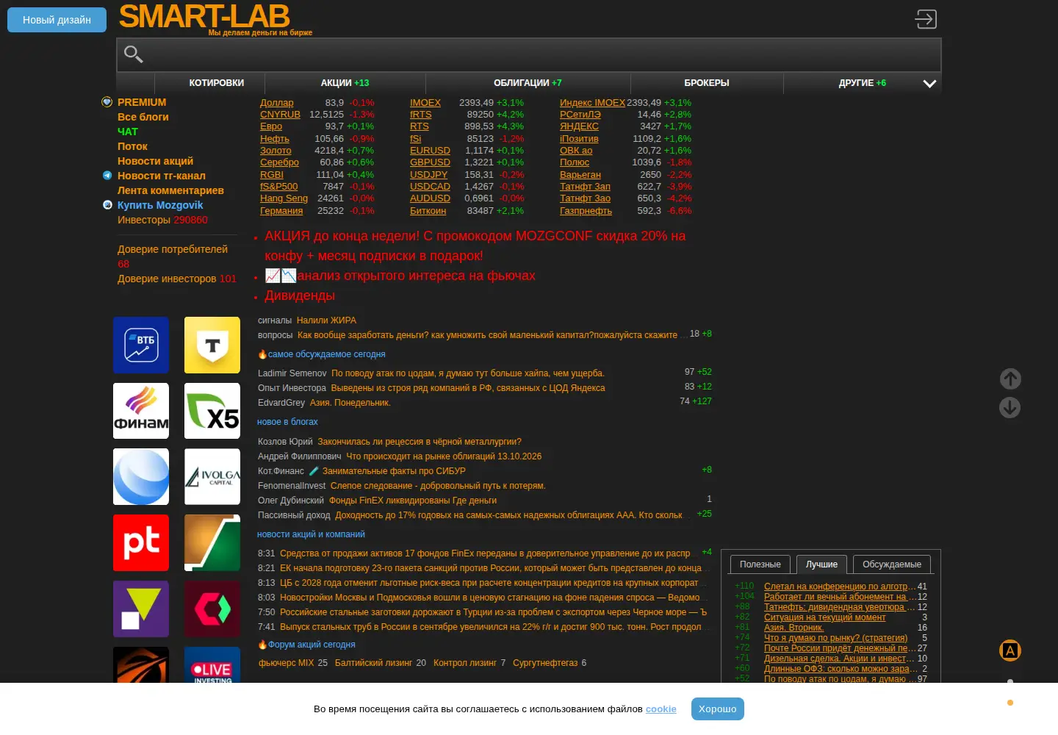Open the X5 company logo
The width and height of the screenshot is (1058, 735).
[212, 411]
